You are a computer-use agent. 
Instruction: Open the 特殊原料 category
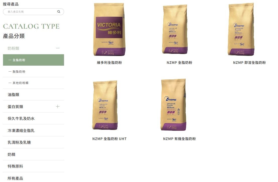coord(33,166)
